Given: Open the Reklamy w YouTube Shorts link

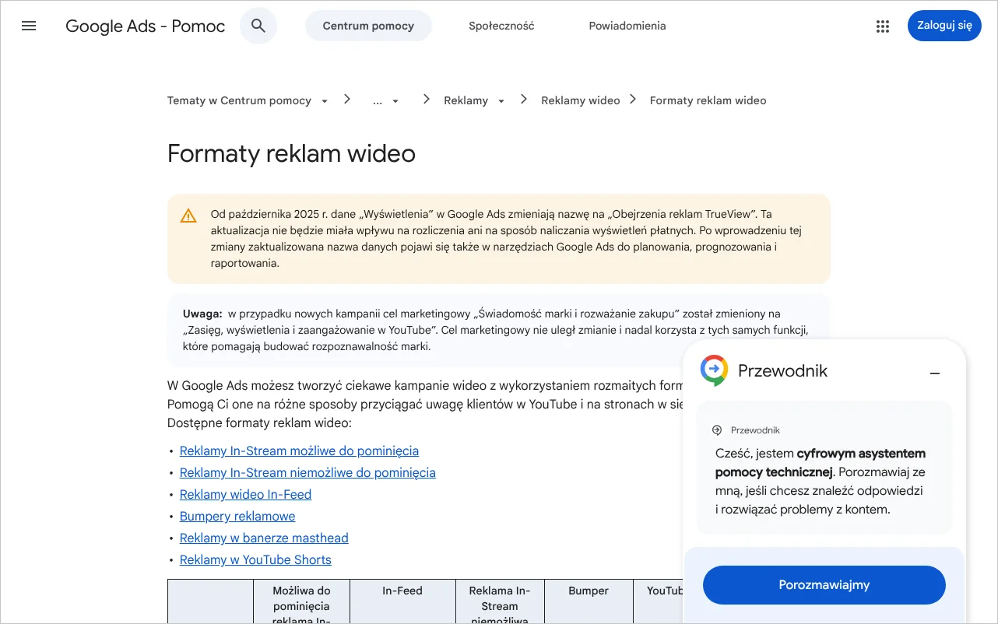Looking at the screenshot, I should point(255,560).
